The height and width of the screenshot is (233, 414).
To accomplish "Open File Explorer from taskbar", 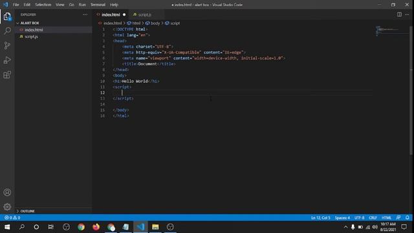I will (155, 227).
